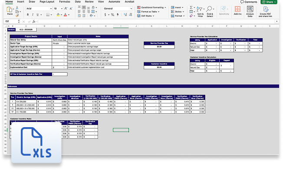Open Find & Select
This screenshot has width=283, height=170.
(210, 12)
